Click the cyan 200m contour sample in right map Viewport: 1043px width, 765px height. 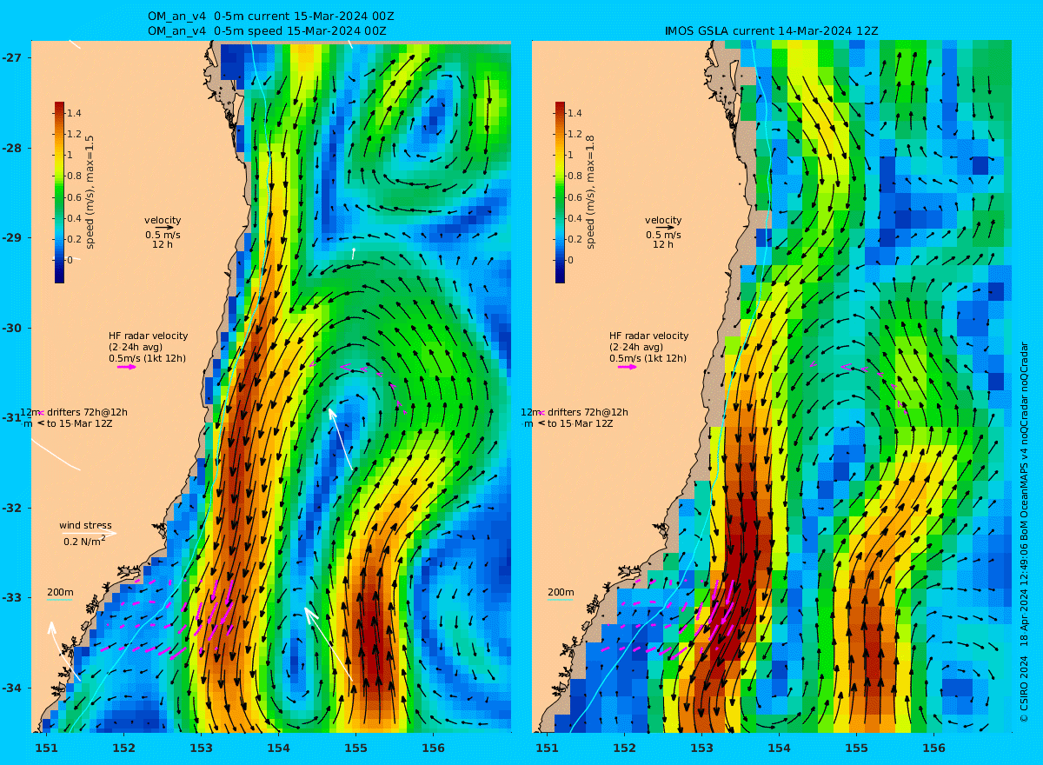(560, 600)
